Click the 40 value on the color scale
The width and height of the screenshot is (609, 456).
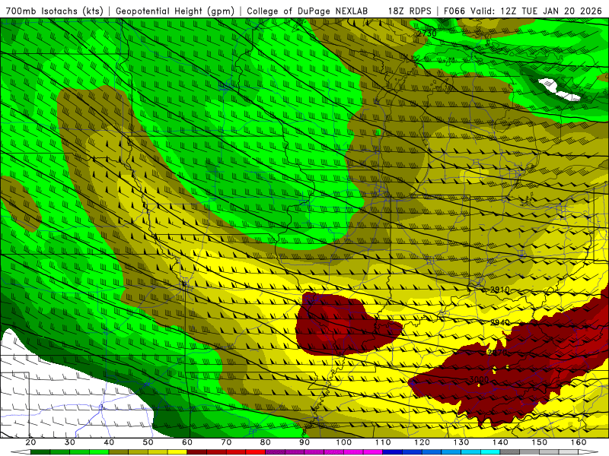109,442
